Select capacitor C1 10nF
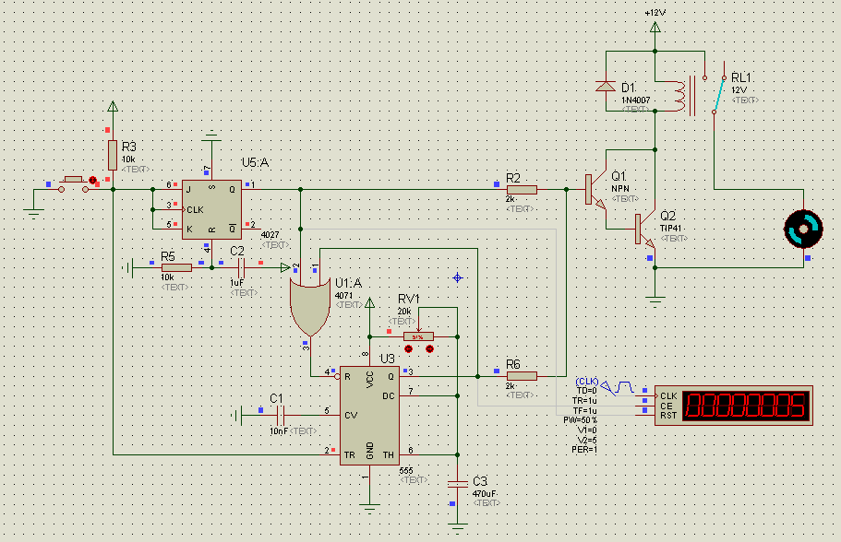This screenshot has height=542, width=841. 281,415
